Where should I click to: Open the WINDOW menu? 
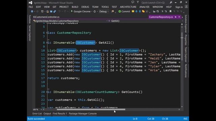pos(158,7)
